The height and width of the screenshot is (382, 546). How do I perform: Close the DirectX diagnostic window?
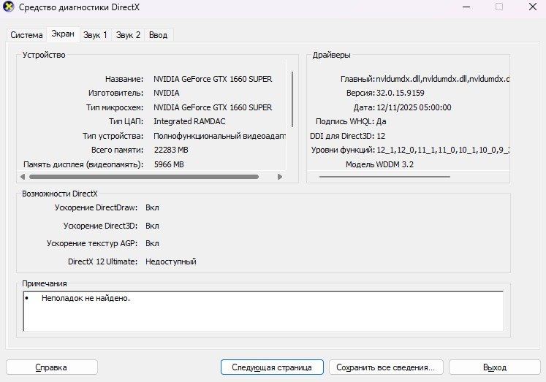(x=532, y=7)
